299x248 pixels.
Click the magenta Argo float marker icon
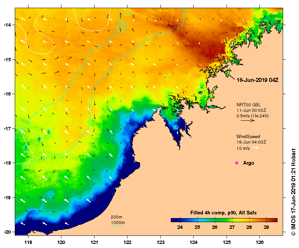[x=237, y=163]
